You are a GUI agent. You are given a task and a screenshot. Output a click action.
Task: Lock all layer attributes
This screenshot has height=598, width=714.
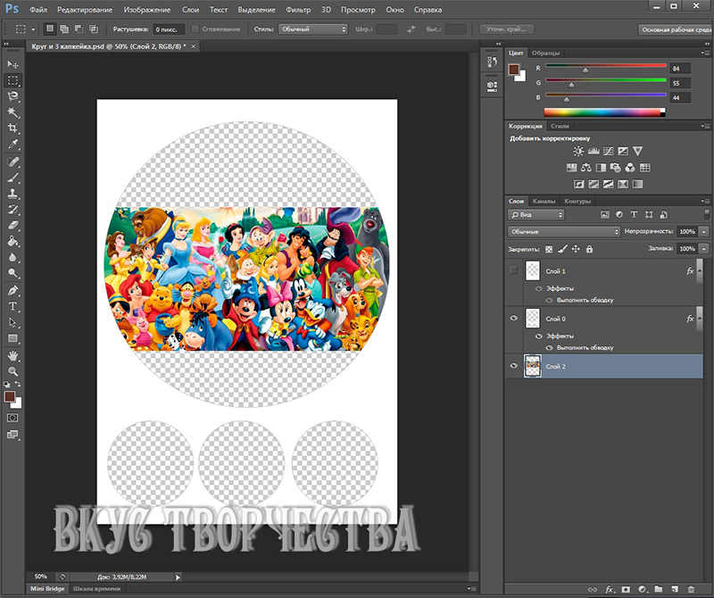coord(589,249)
